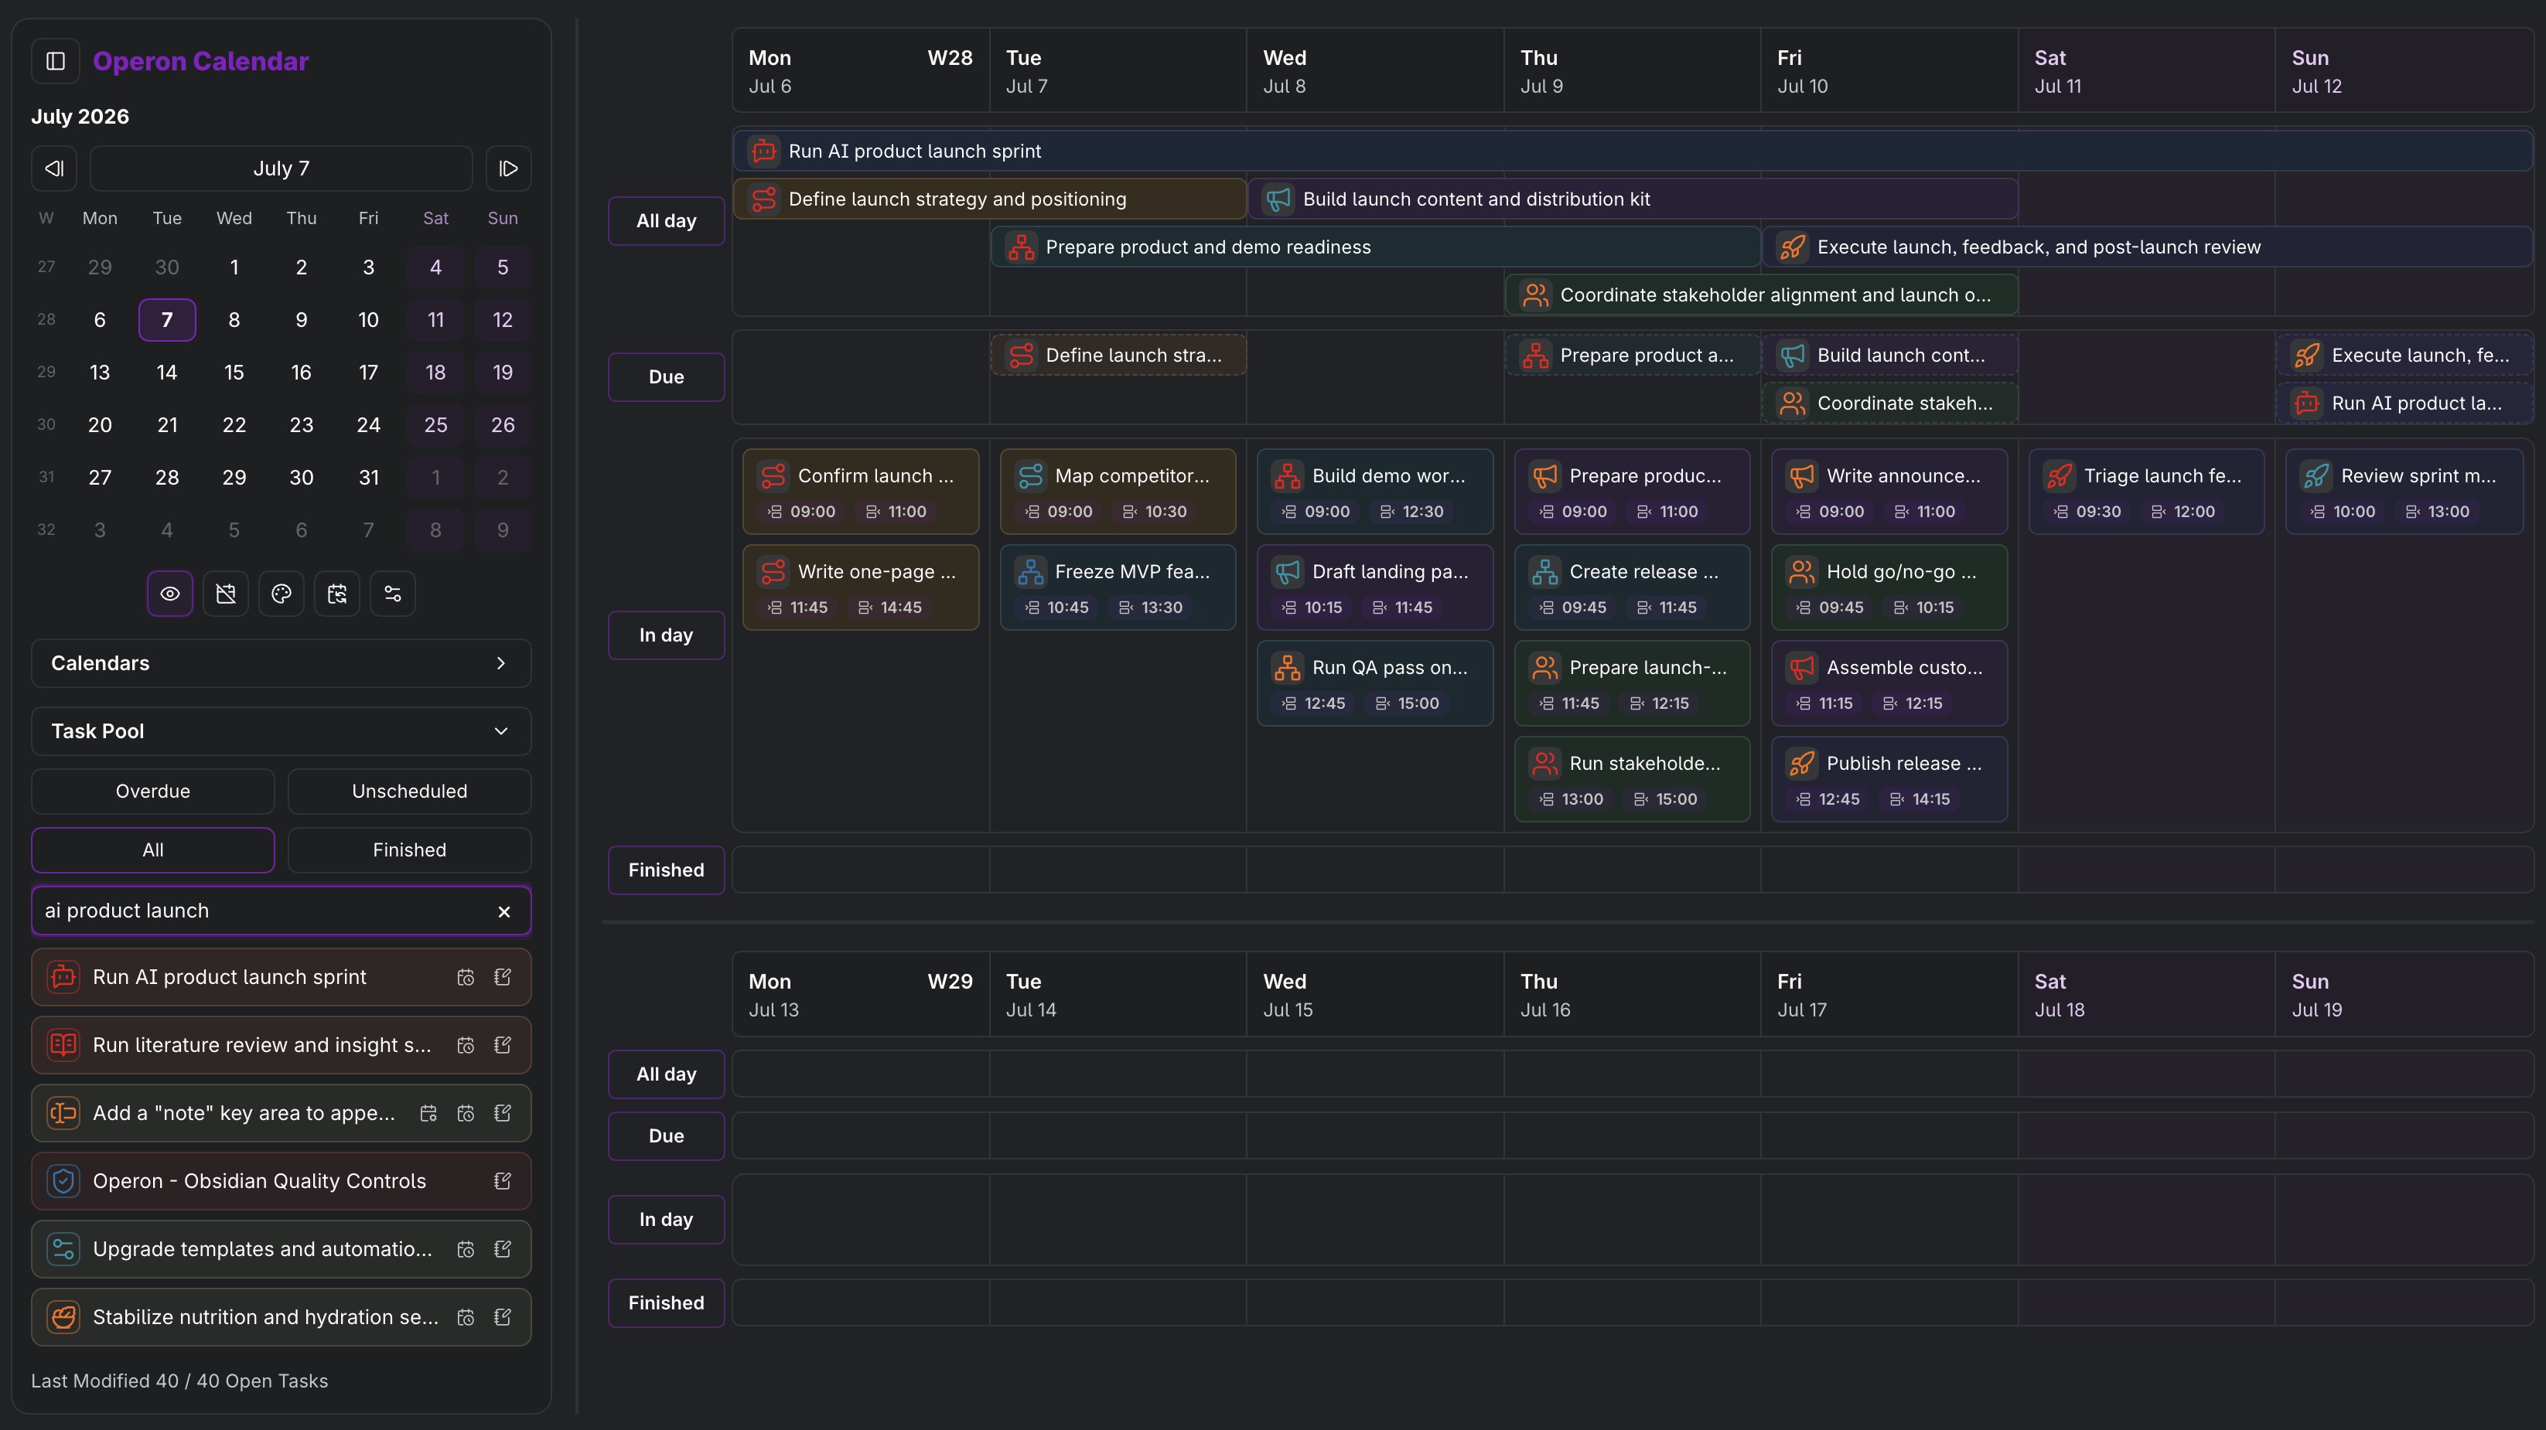Viewport: 2546px width, 1430px height.
Task: Open the Confirm launch ... 09:00 task card
Action: [x=861, y=492]
